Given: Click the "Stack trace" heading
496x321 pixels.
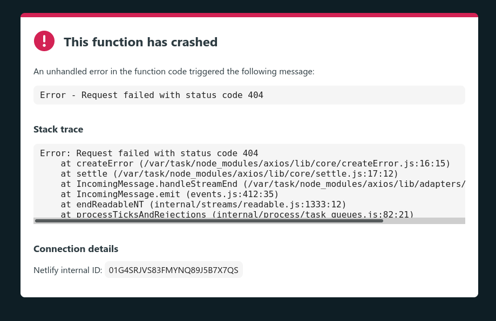Looking at the screenshot, I should pyautogui.click(x=58, y=129).
